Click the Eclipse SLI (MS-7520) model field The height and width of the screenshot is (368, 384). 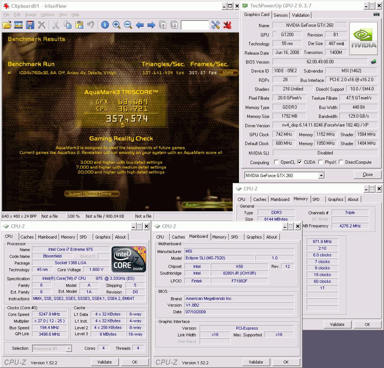click(x=219, y=258)
